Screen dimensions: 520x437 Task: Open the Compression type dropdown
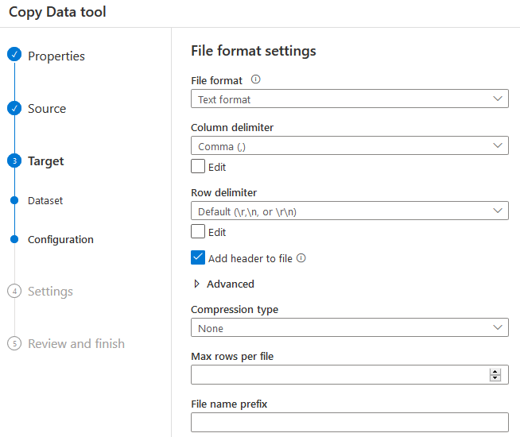(349, 328)
